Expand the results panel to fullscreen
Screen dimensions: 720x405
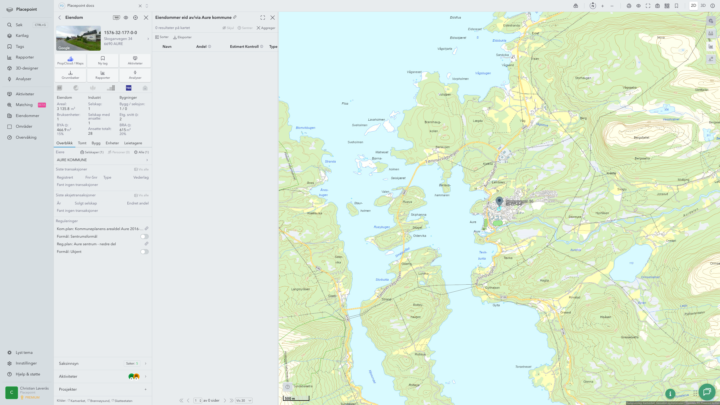[x=263, y=17]
